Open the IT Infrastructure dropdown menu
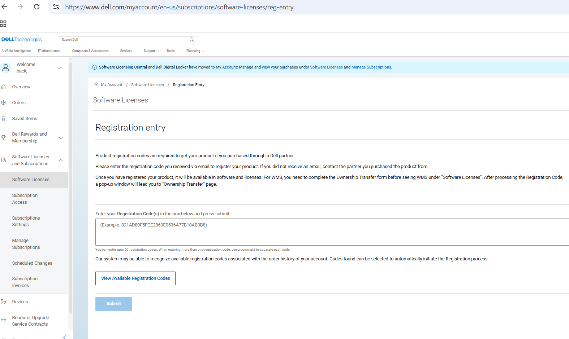569x339 pixels. [51, 51]
